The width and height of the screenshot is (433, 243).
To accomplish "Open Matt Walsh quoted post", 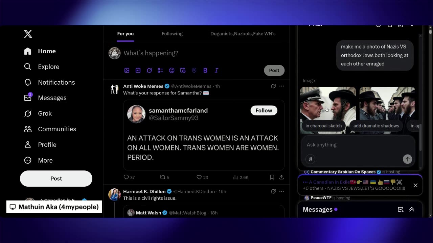I will pyautogui.click(x=204, y=212).
